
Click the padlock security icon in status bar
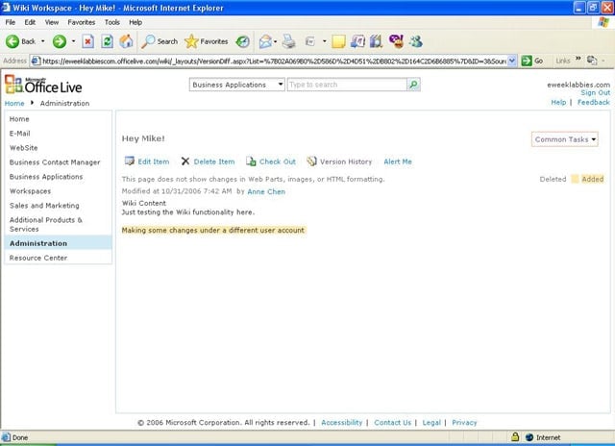pyautogui.click(x=515, y=436)
